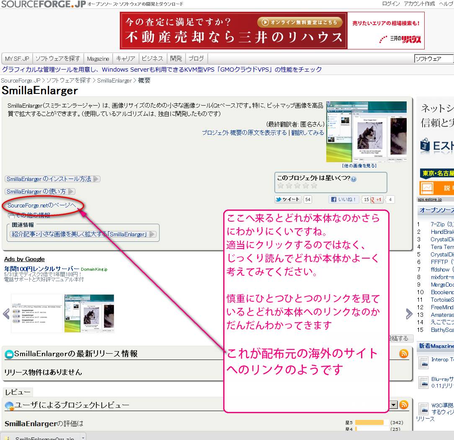Open the ビジネス tab
This screenshot has height=440, width=454.
[x=152, y=59]
